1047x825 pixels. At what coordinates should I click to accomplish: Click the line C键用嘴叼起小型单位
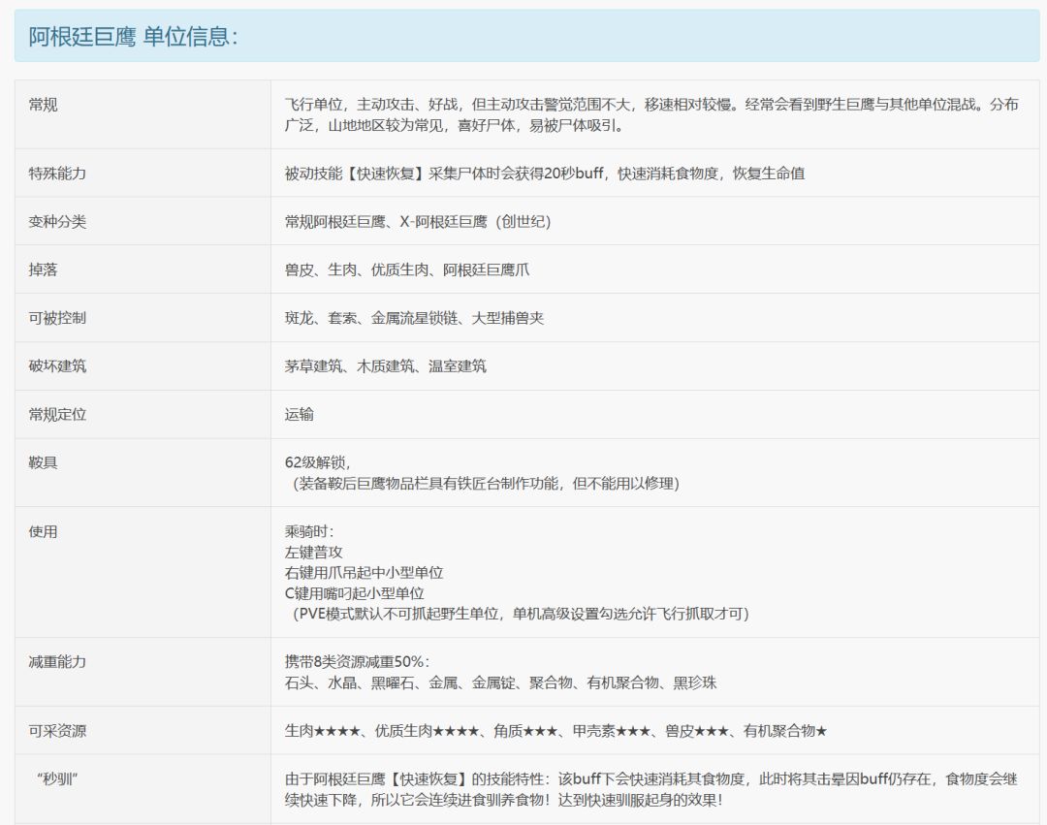[355, 593]
